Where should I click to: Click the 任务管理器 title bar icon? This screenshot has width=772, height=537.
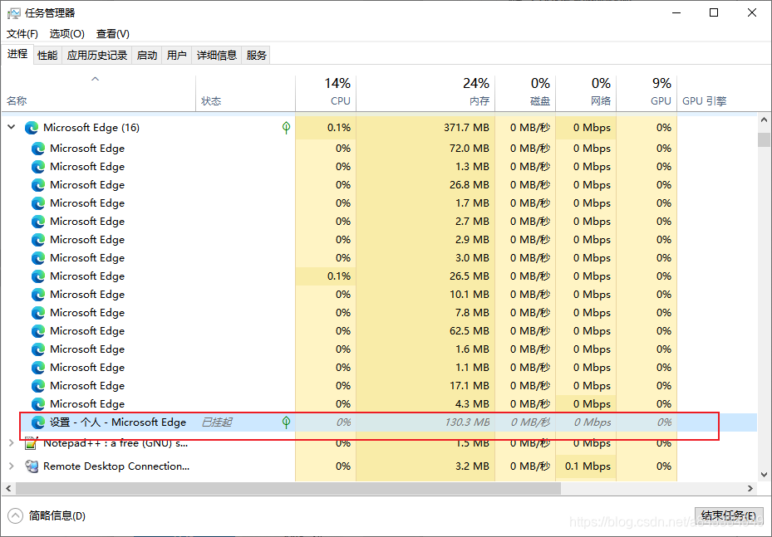14,13
